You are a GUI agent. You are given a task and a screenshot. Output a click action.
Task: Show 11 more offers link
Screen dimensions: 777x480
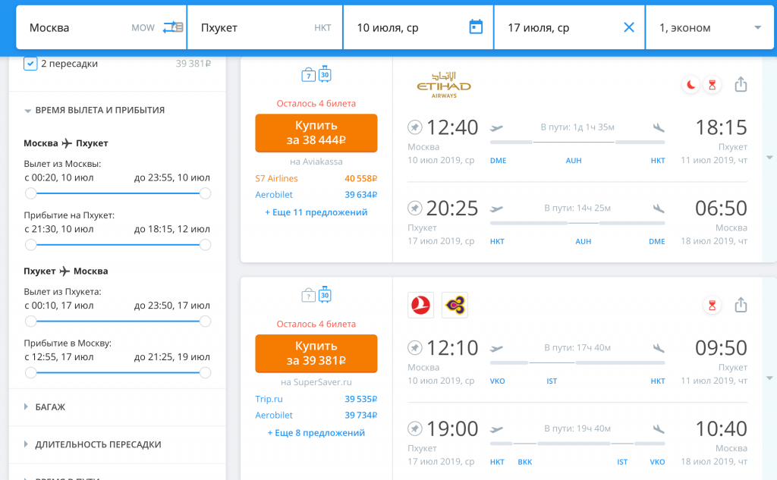click(x=316, y=212)
